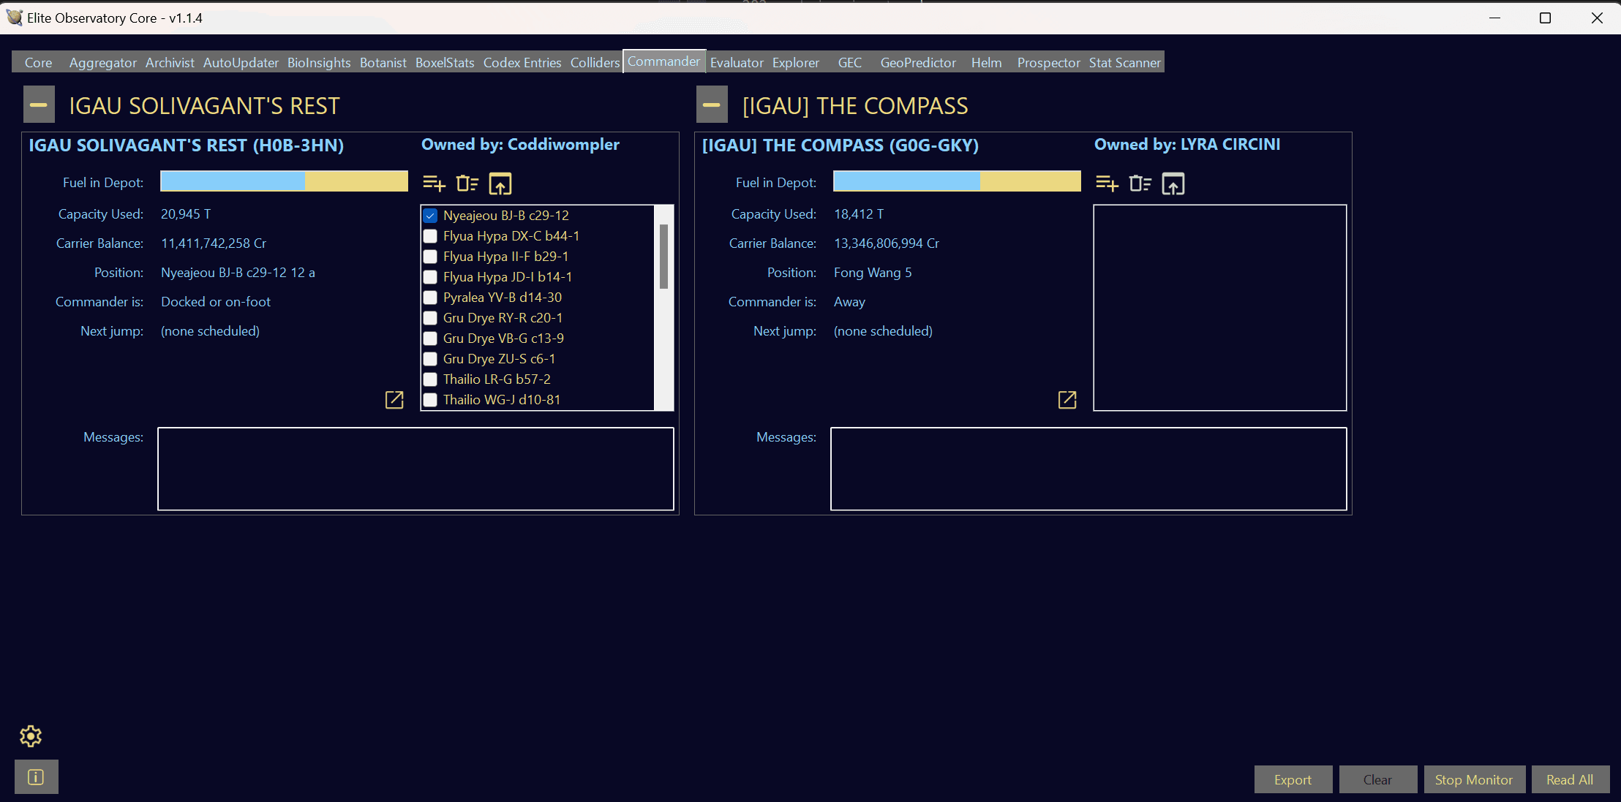Click the settings gear icon bottom-left

(30, 736)
